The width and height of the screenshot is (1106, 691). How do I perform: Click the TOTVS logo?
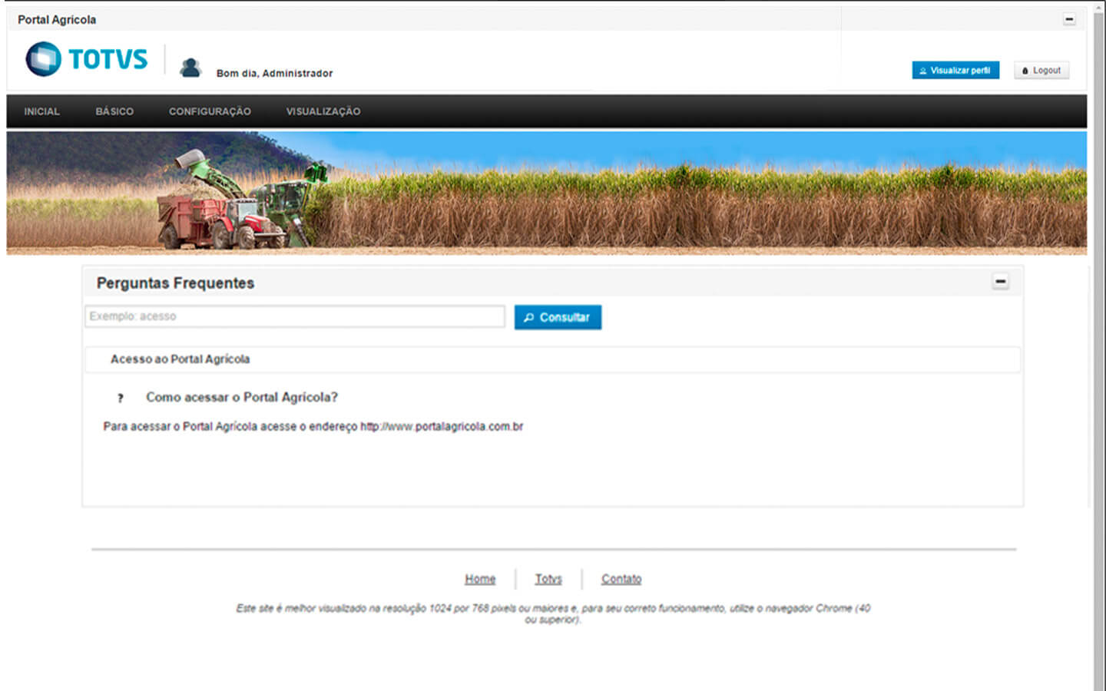click(86, 59)
